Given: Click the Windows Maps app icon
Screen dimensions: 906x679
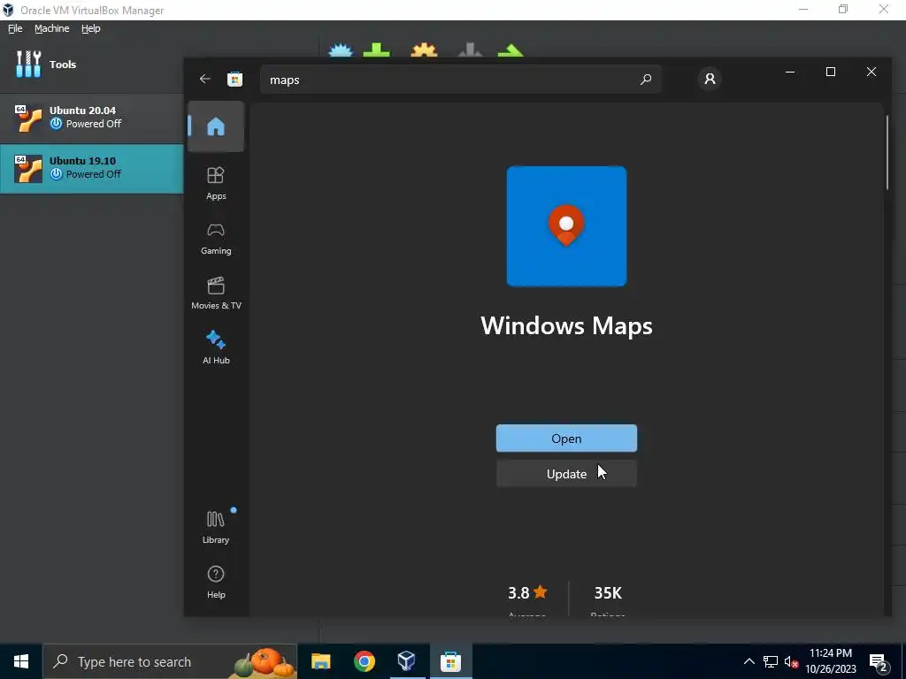Looking at the screenshot, I should coord(566,226).
